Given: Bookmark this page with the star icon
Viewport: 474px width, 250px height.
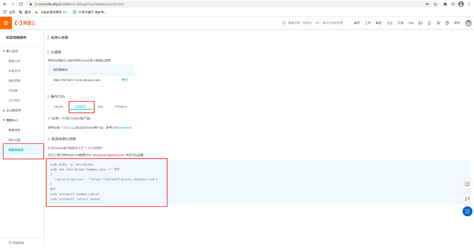Looking at the screenshot, I should click(435, 4).
